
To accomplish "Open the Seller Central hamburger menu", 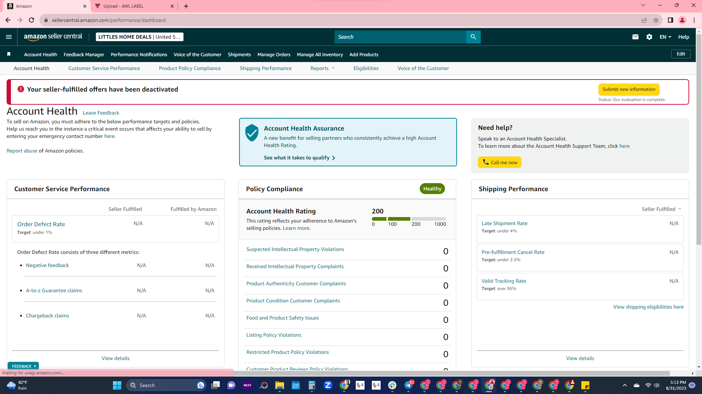I will pos(9,37).
